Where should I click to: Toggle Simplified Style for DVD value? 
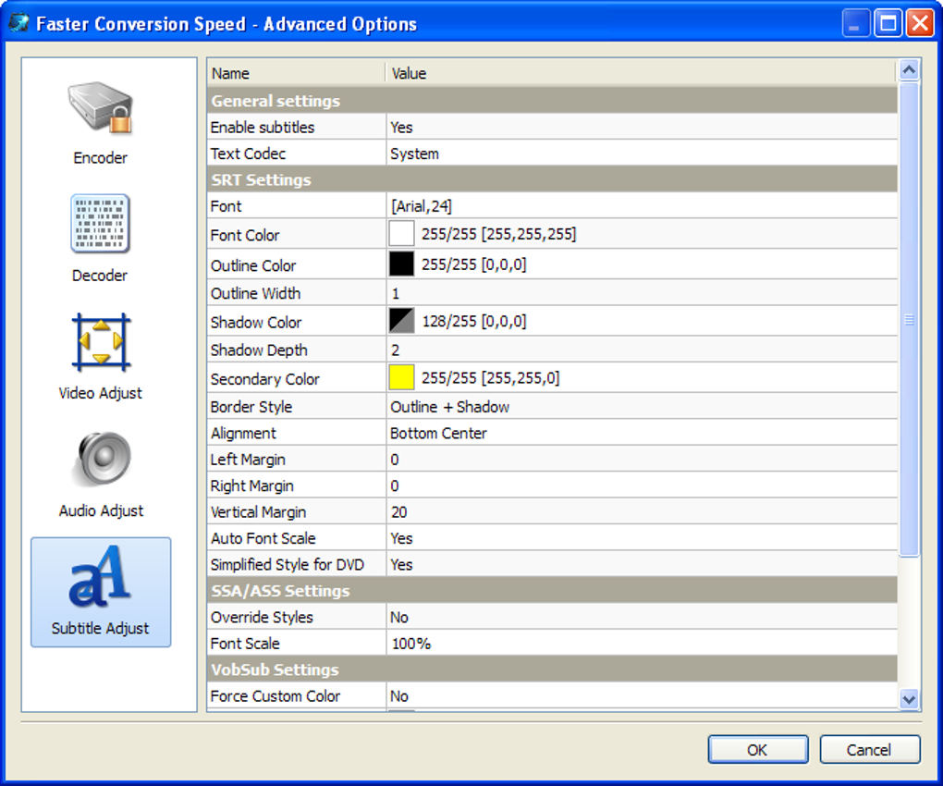[x=642, y=565]
